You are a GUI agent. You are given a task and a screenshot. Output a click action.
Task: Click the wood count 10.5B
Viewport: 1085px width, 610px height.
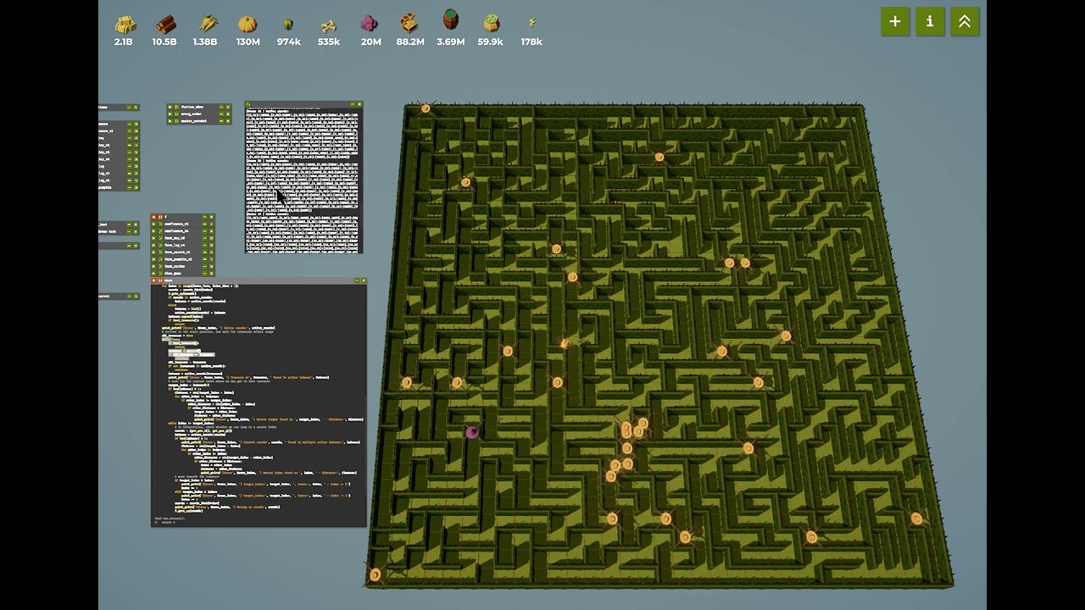(x=164, y=42)
